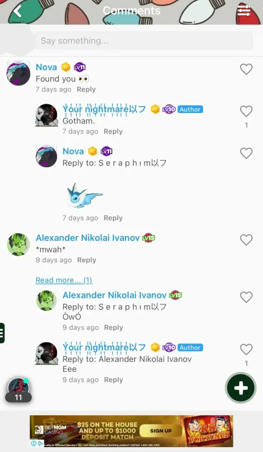Image resolution: width=263 pixels, height=452 pixels.
Task: Click "SIGN UP" on the BetMGM ad
Action: [161, 431]
